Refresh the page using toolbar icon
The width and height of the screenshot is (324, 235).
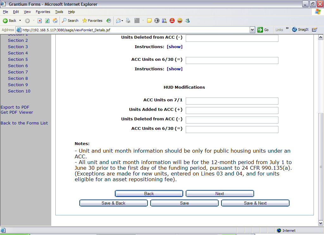[47, 21]
